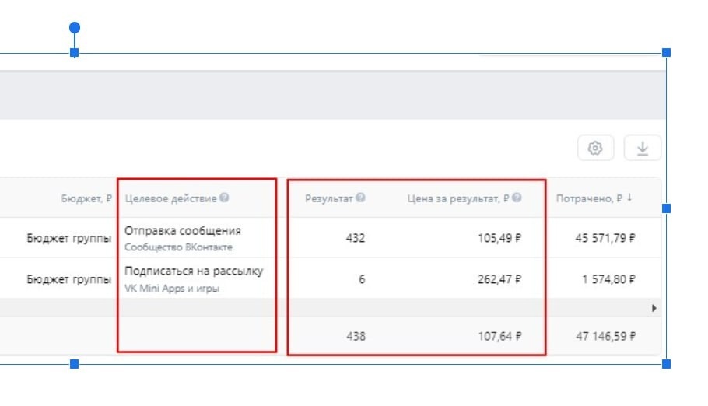Click the Результат column header
Viewport: 708px width, 406px height.
tap(329, 198)
